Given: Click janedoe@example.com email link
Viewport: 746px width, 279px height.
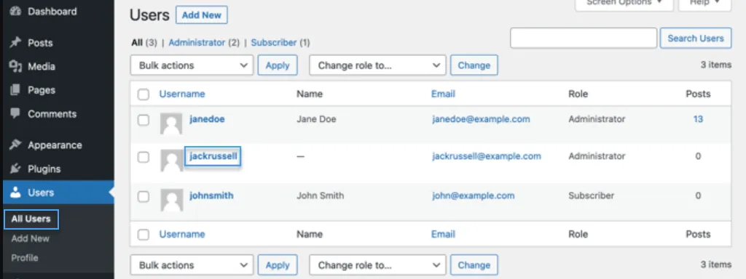Looking at the screenshot, I should click(481, 119).
